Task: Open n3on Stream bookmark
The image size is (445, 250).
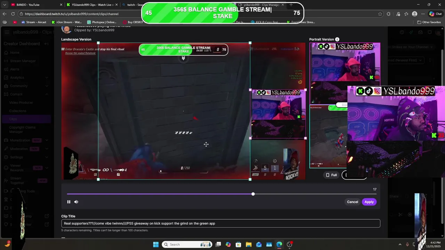Action: (x=67, y=22)
